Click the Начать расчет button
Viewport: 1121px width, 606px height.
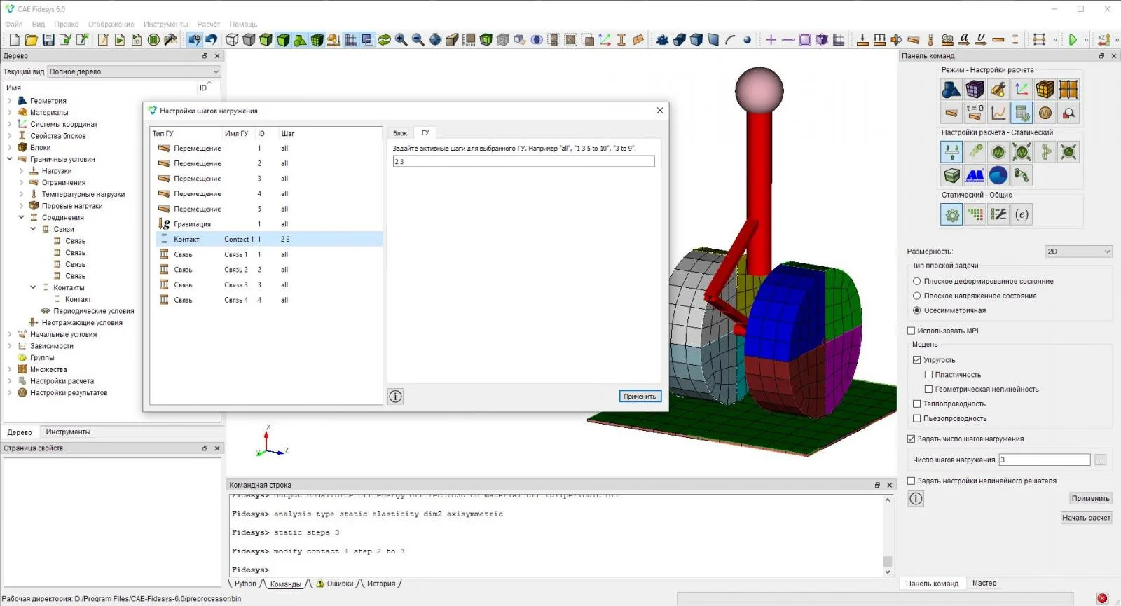[x=1086, y=518]
